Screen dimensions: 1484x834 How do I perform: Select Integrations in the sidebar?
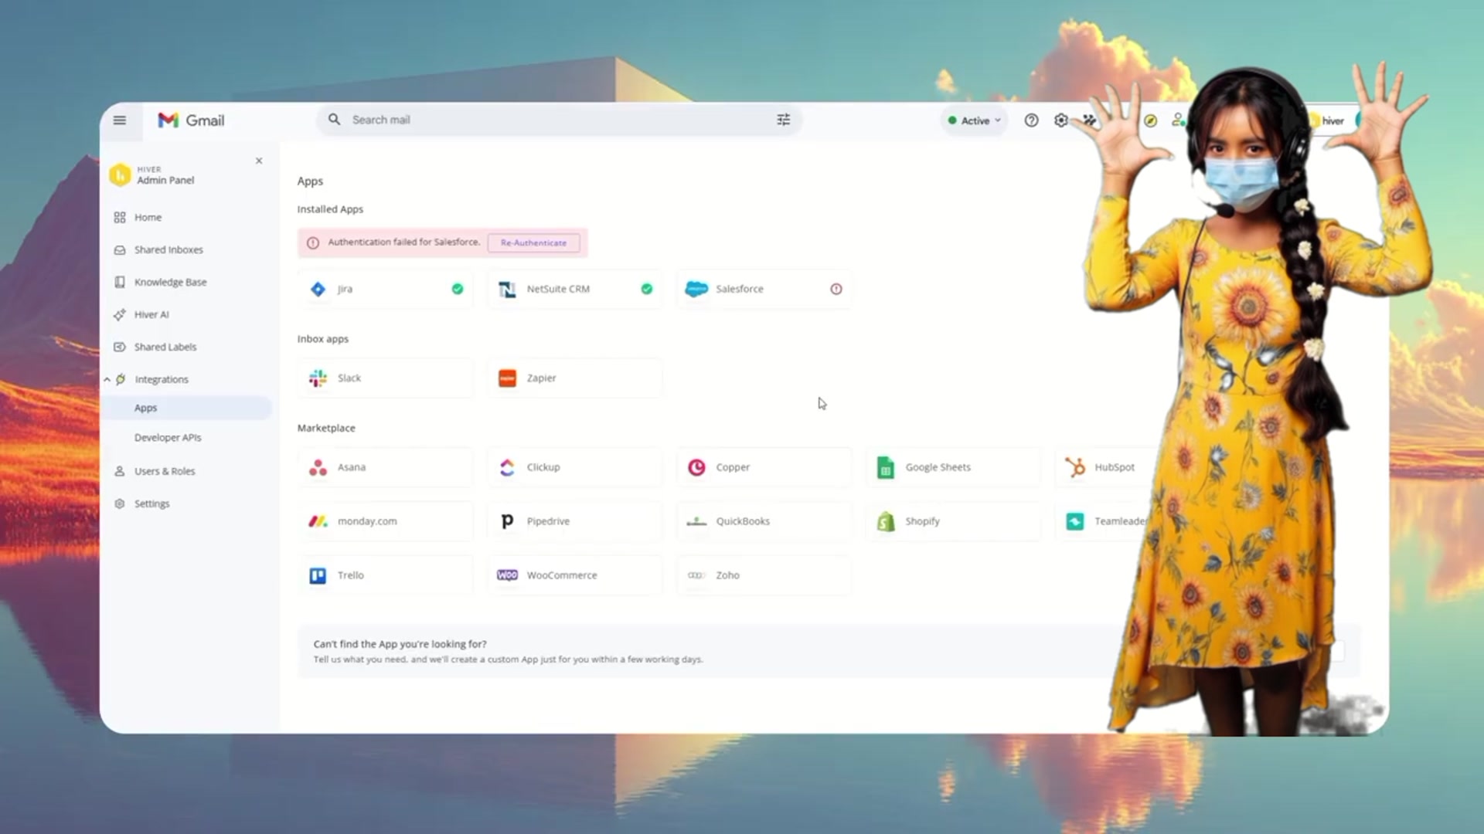[161, 380]
